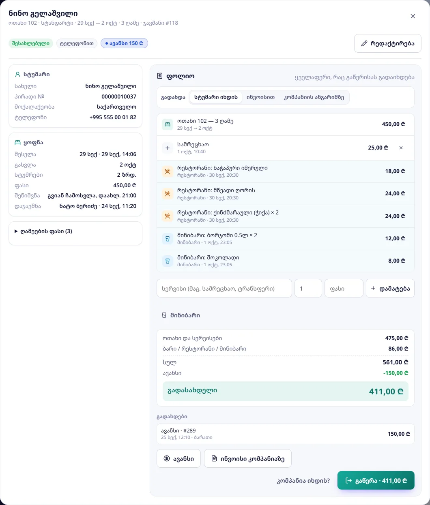Check out with გაწერა · 411,00 button
This screenshot has width=430, height=505.
pos(376,480)
